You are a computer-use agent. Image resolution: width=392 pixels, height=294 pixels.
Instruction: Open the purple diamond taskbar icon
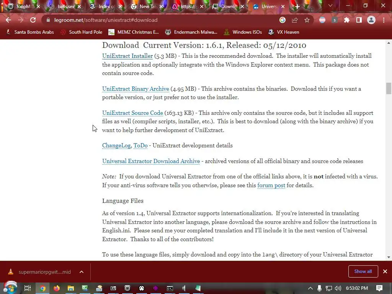pos(155,289)
